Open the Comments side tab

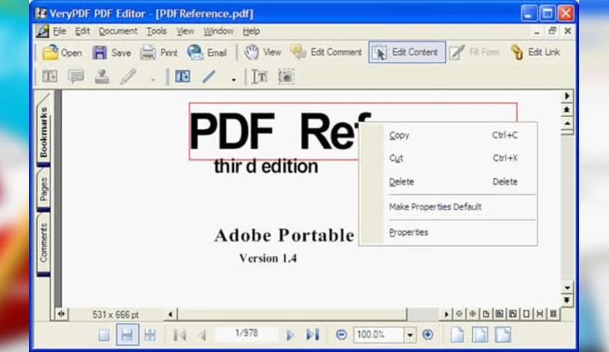(x=44, y=243)
